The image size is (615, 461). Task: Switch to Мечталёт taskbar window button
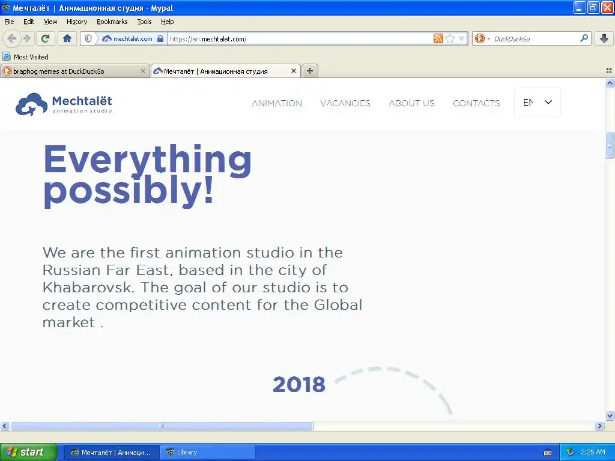pyautogui.click(x=111, y=453)
